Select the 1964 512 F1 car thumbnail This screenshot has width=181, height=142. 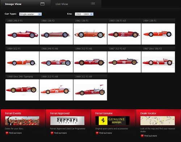pyautogui.click(x=22, y=62)
